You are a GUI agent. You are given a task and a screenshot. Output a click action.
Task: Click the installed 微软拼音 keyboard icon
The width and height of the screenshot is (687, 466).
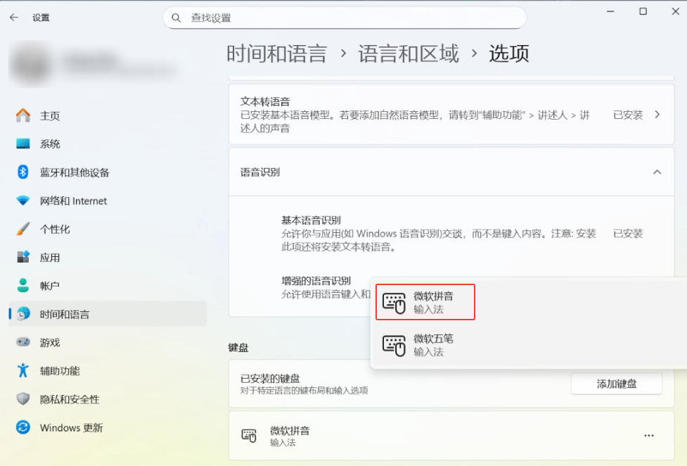click(249, 436)
